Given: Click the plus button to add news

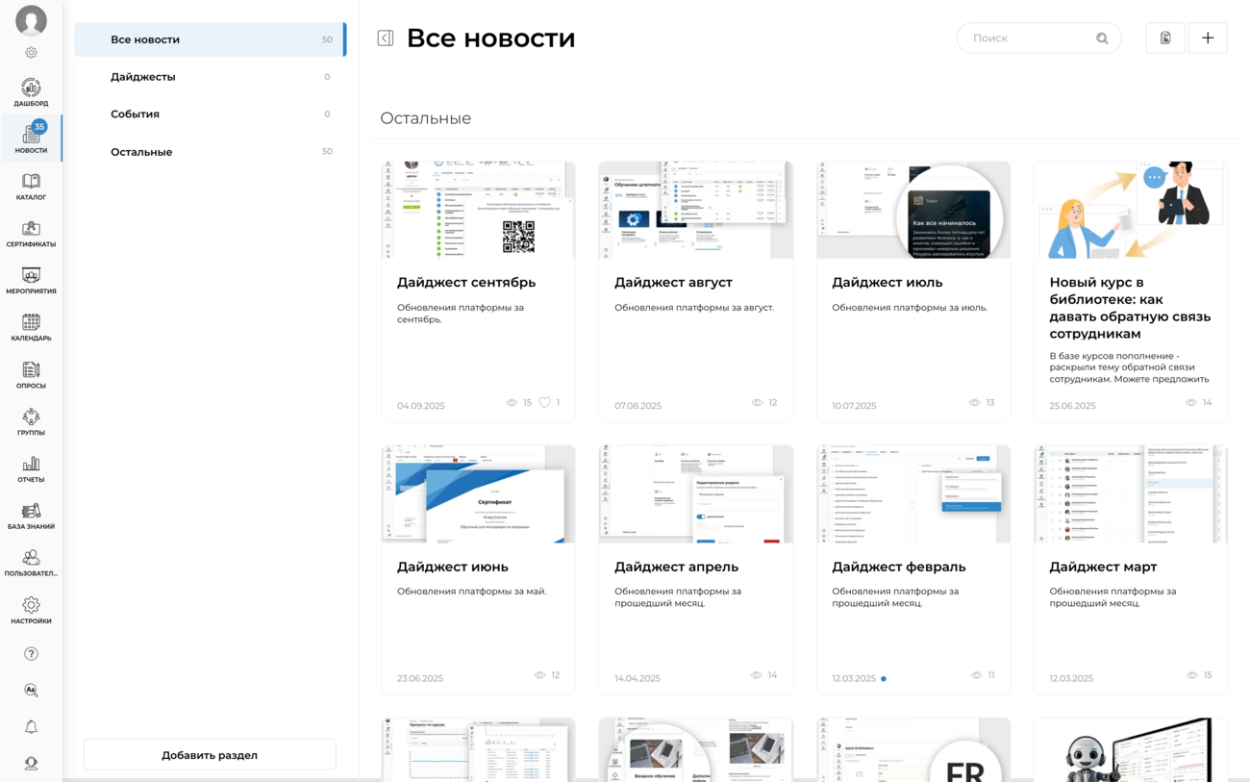Looking at the screenshot, I should pyautogui.click(x=1208, y=38).
